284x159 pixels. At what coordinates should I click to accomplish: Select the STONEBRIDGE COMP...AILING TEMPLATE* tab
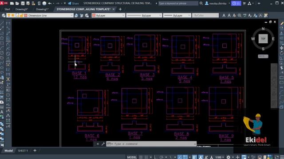point(83,9)
